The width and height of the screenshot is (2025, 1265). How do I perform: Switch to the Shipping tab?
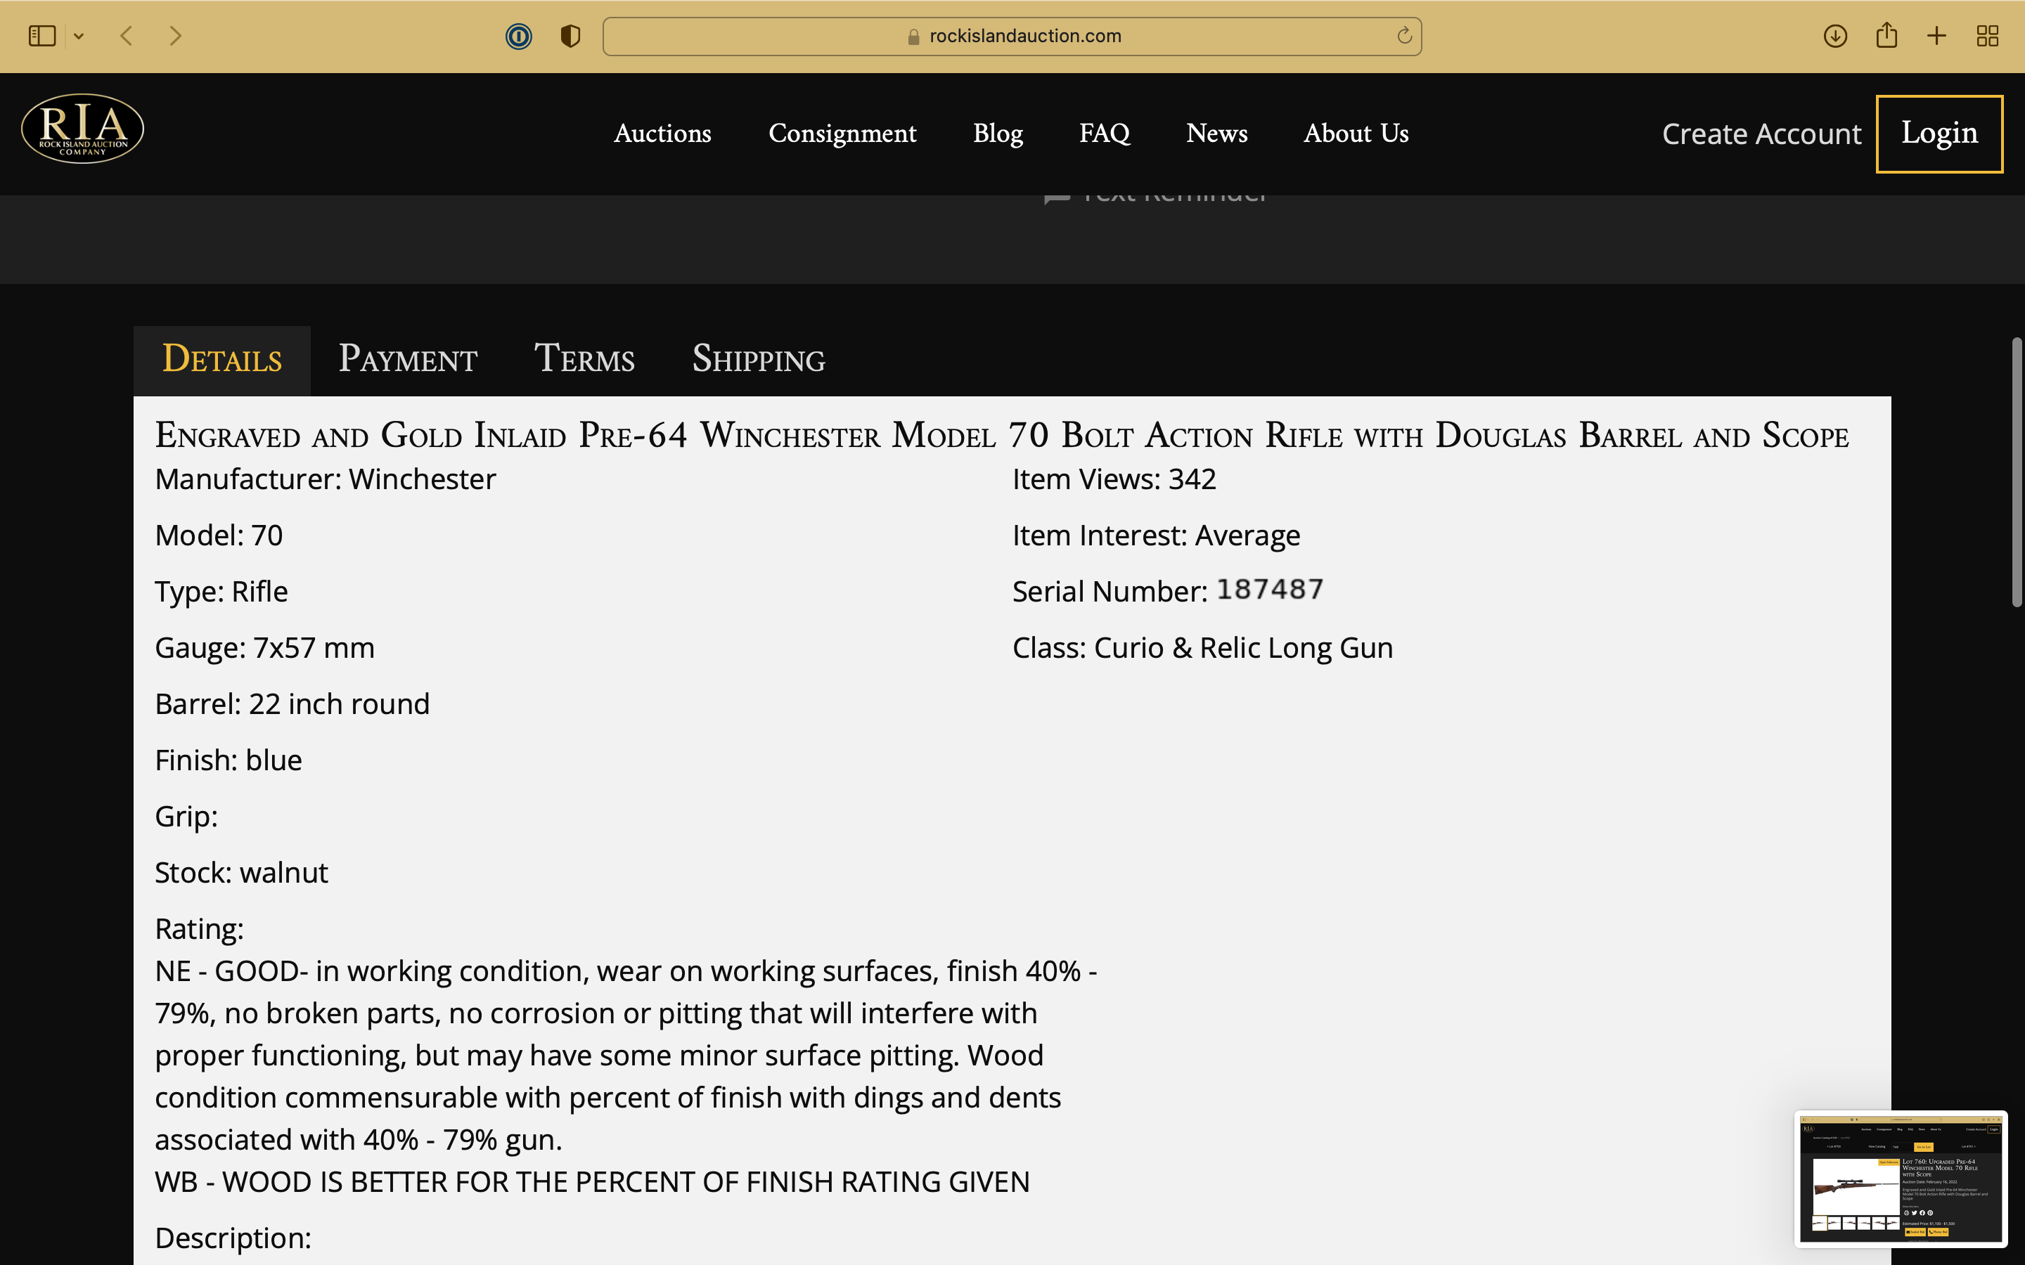(x=758, y=359)
